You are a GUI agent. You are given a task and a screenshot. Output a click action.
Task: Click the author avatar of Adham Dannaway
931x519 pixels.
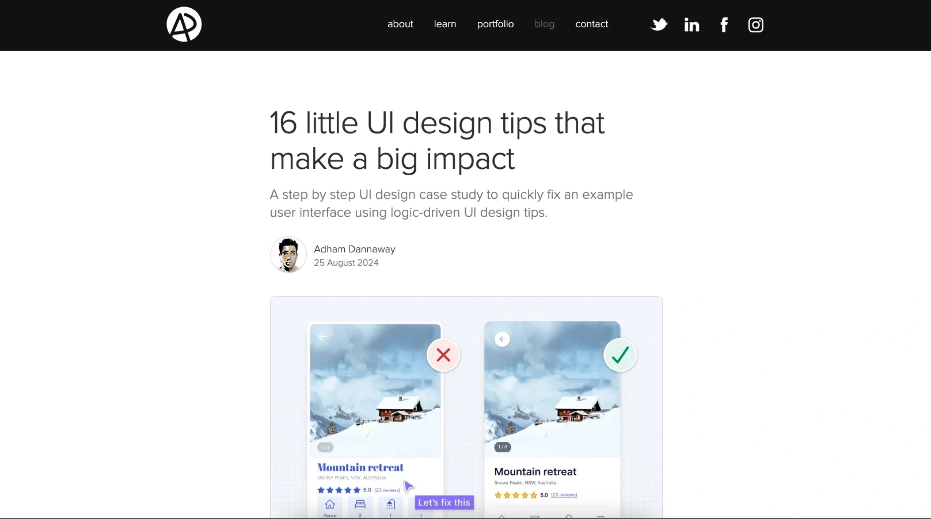click(288, 255)
